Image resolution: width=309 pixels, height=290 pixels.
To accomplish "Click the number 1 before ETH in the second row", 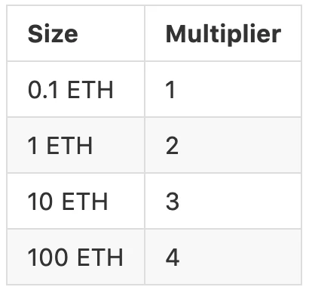I will point(32,146).
